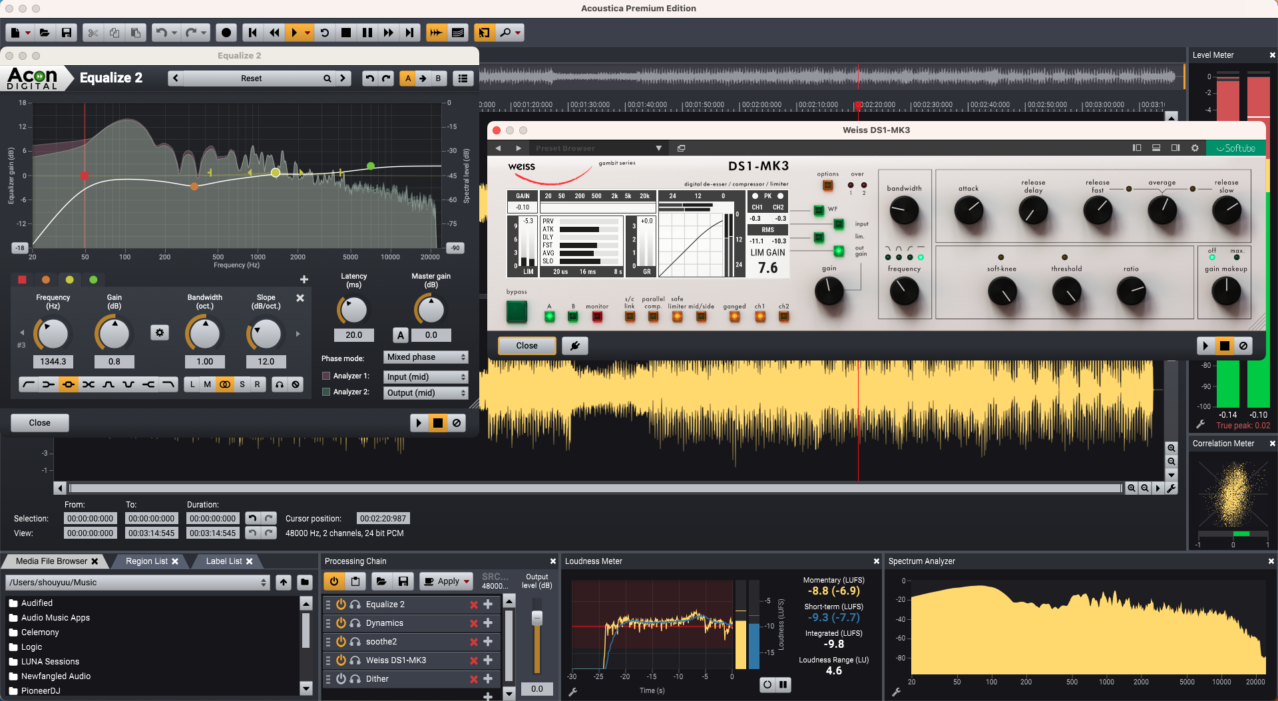Viewport: 1278px width, 701px height.
Task: Start recording with the round record button
Action: pos(226,33)
